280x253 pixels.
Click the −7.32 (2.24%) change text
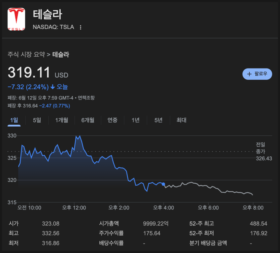tap(28, 87)
